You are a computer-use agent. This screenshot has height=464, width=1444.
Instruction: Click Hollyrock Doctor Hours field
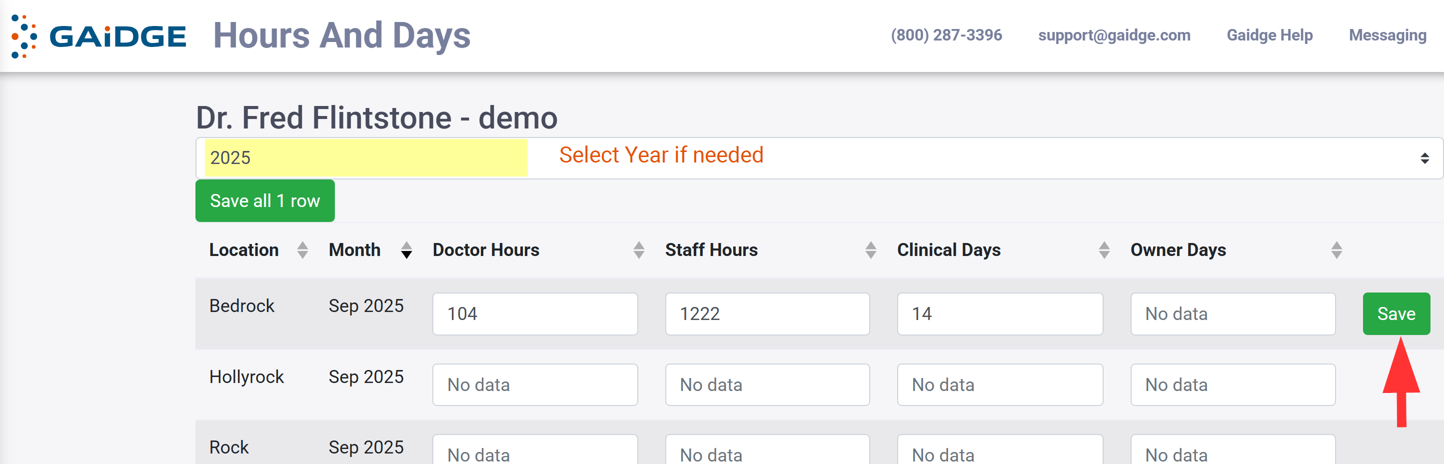click(x=535, y=385)
